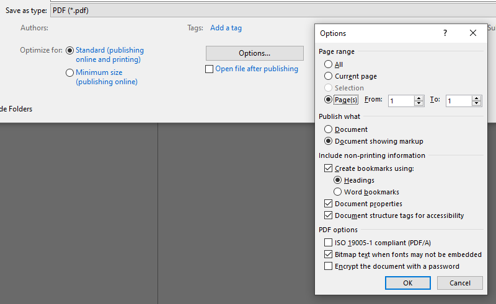
Task: Enable Encrypt the document with a password
Action: (x=328, y=266)
